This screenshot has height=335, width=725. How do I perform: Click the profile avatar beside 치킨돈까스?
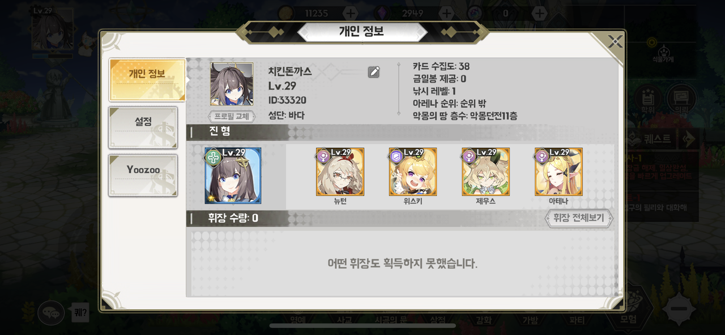tap(232, 84)
